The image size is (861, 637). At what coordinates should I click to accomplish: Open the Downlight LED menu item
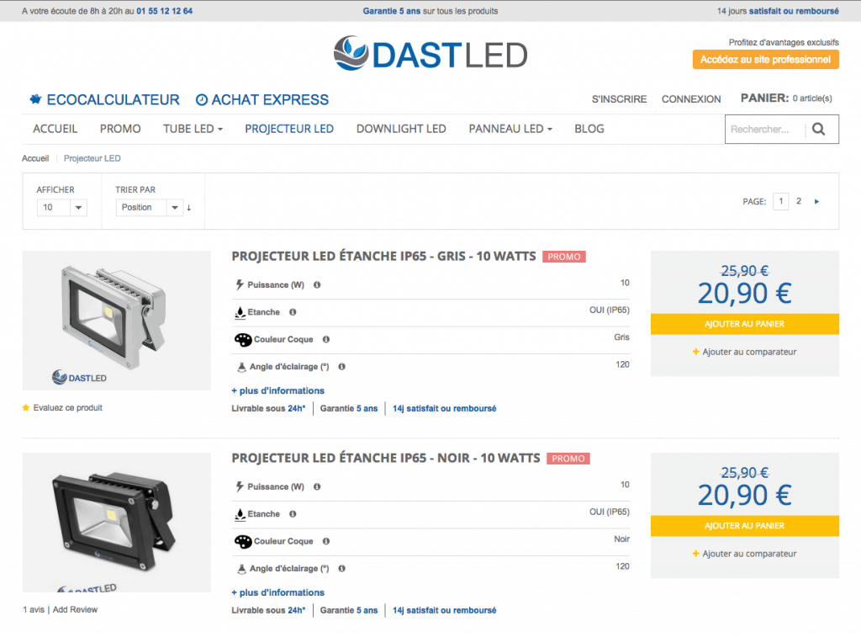(401, 129)
